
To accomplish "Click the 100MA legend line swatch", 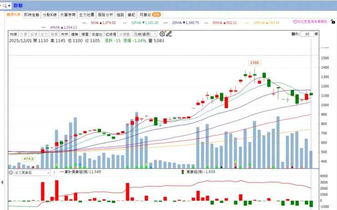I will tap(247, 23).
